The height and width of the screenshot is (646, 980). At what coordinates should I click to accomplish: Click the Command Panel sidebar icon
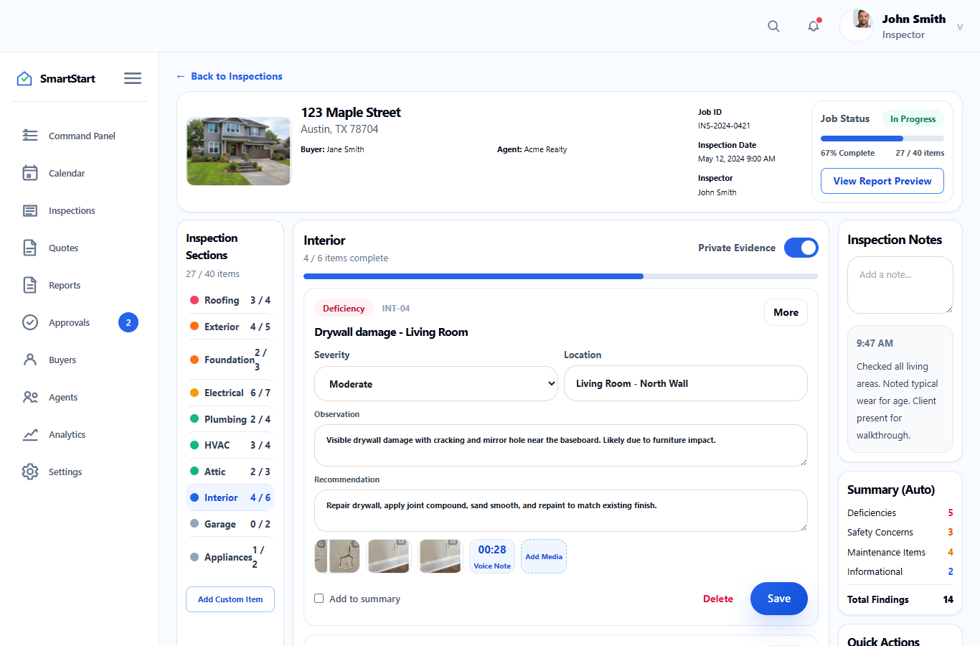click(x=30, y=136)
